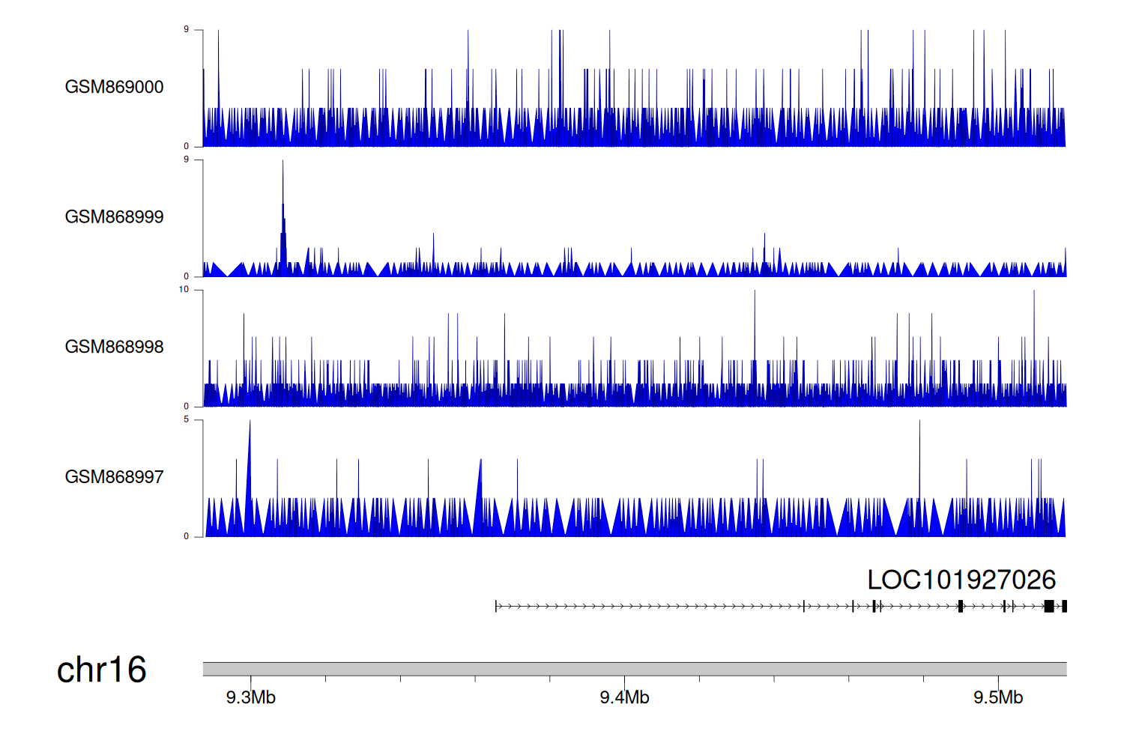Click the GSM869000 track label
1124x734 pixels.
coord(114,87)
